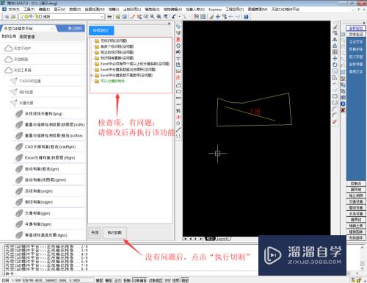Open the 显示(V) menu
This screenshot has width=367, height=283.
click(x=59, y=10)
